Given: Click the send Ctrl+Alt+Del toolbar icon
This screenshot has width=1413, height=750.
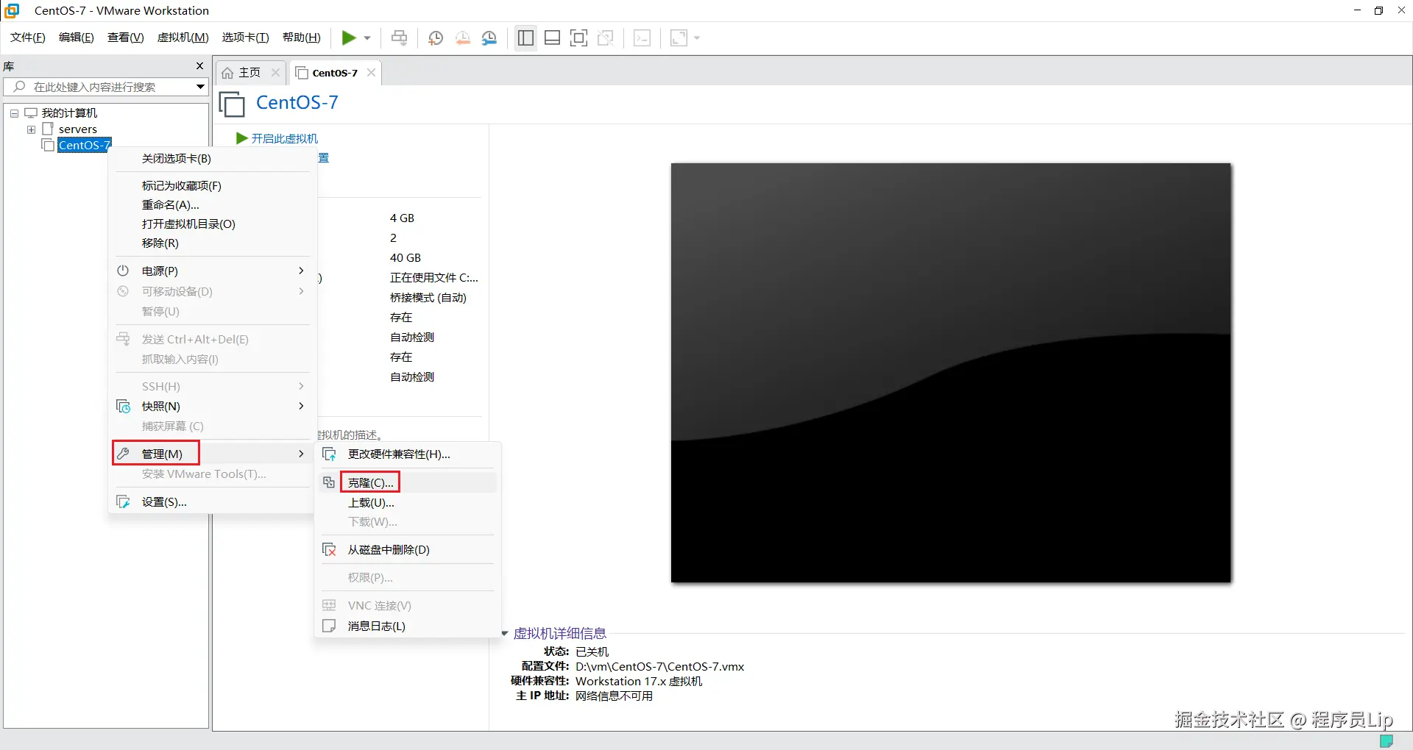Looking at the screenshot, I should [399, 37].
